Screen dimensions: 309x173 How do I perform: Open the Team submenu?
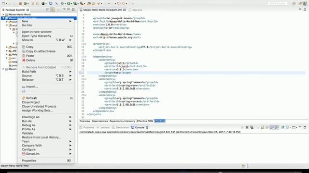(46, 141)
